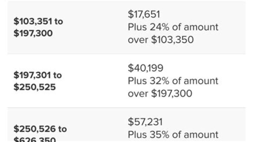Click the bold "$197,301 to" range text

[38, 75]
